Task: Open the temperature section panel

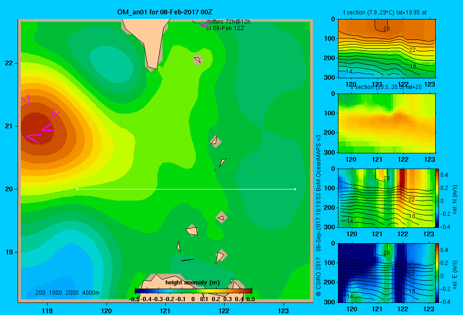Action: 387,49
